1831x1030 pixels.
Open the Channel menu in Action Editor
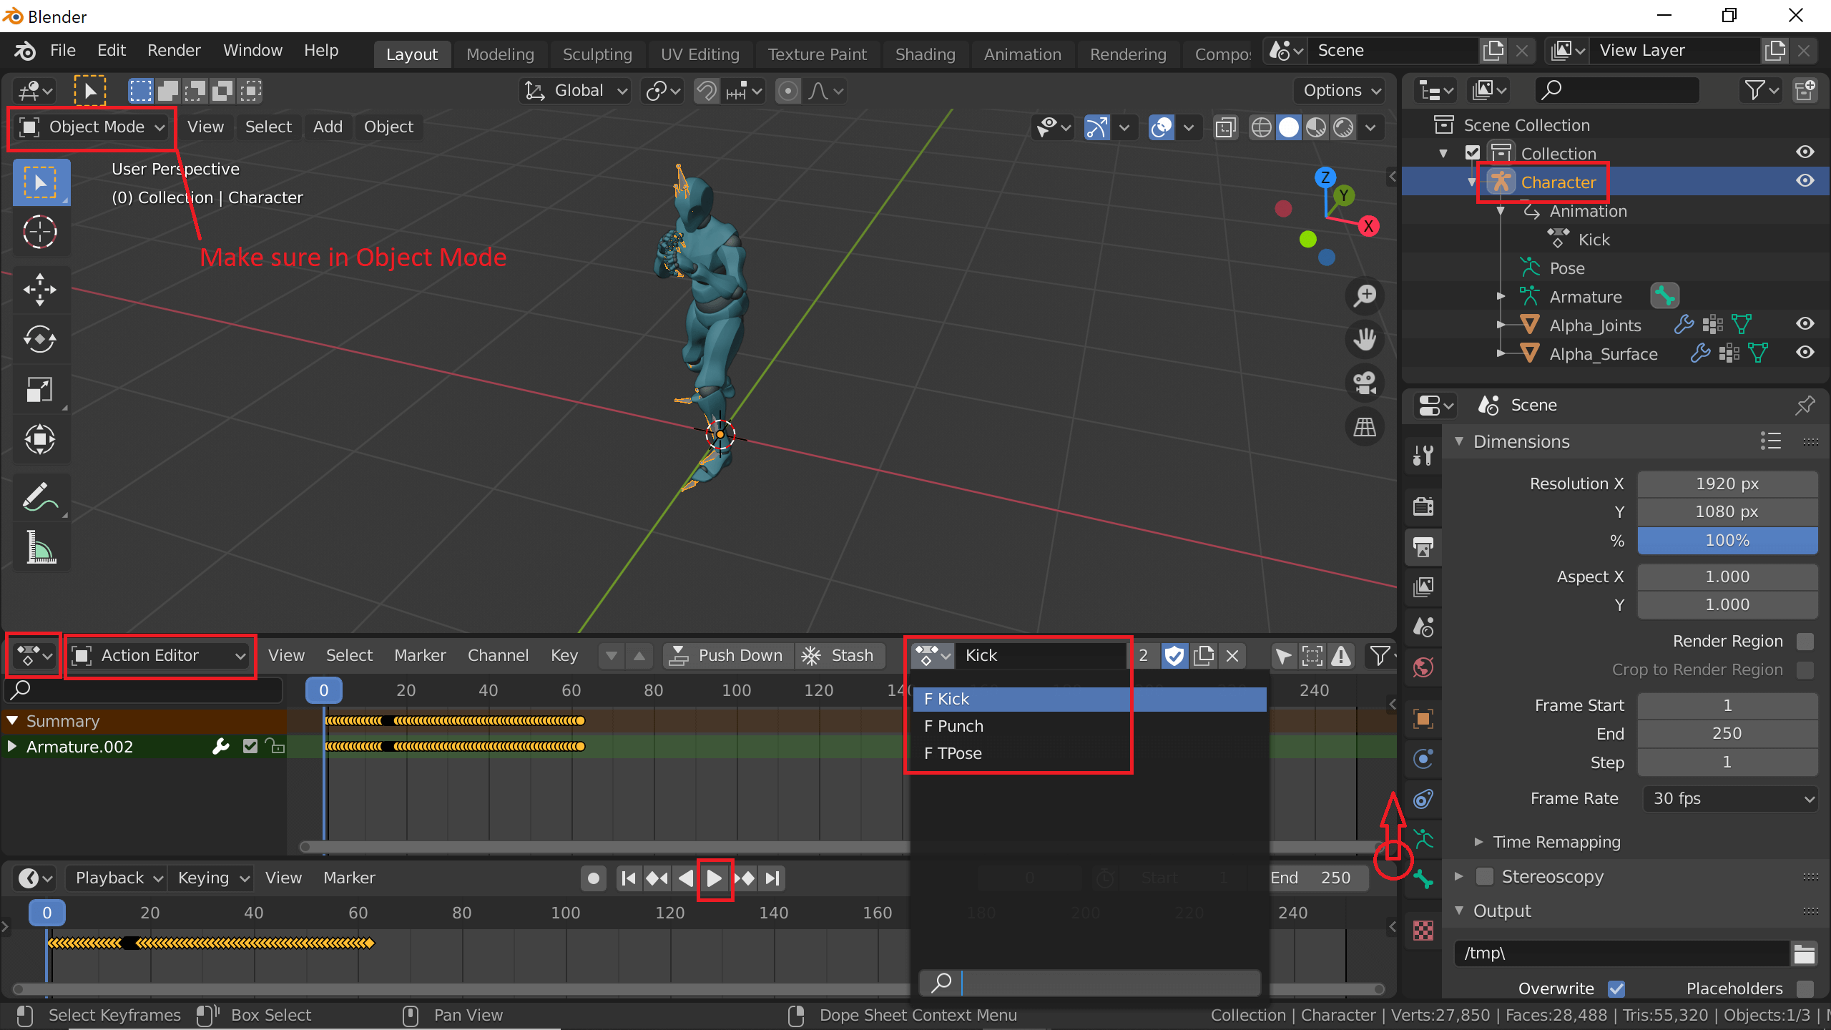pyautogui.click(x=498, y=655)
